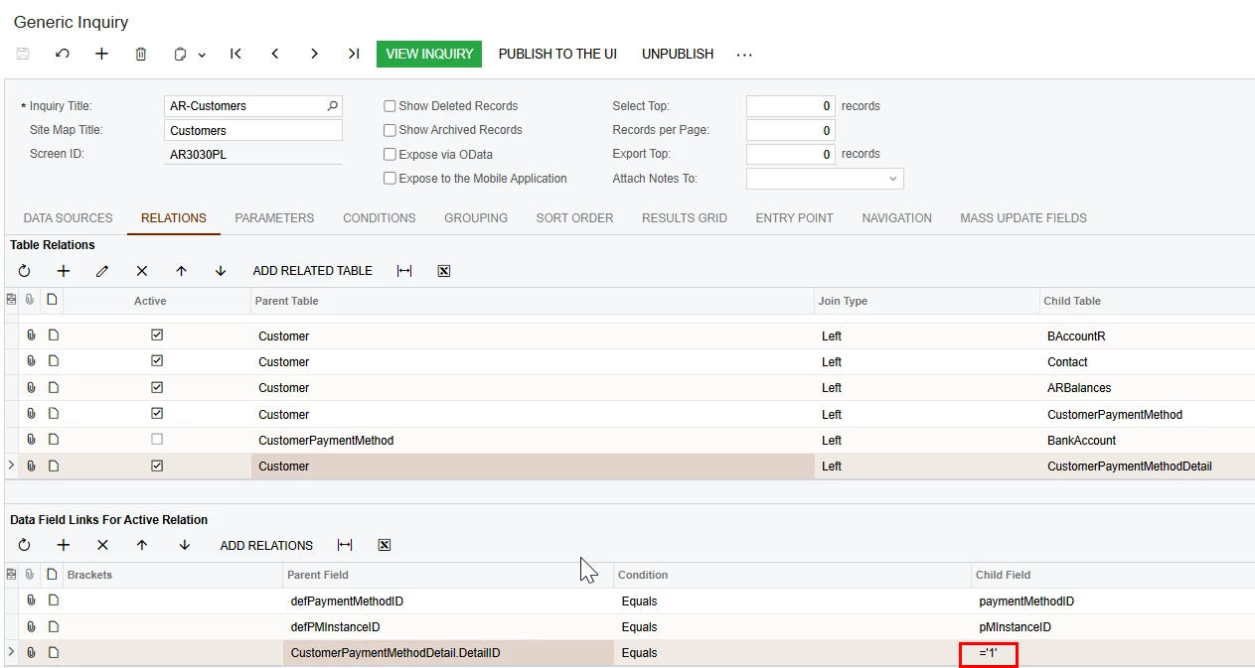This screenshot has width=1255, height=668.
Task: Export Data Field Links to Excel
Action: (385, 545)
